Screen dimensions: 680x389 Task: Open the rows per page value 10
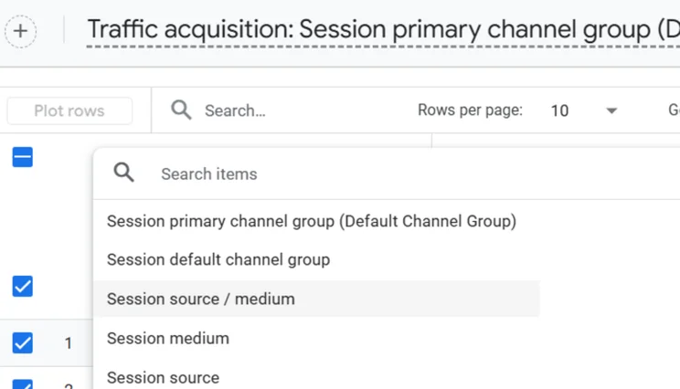(559, 110)
